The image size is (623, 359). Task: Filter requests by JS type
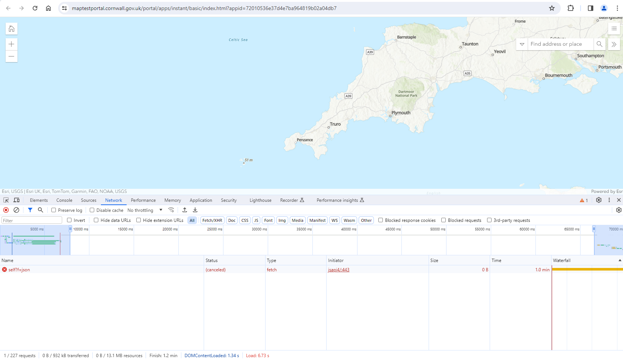point(256,220)
